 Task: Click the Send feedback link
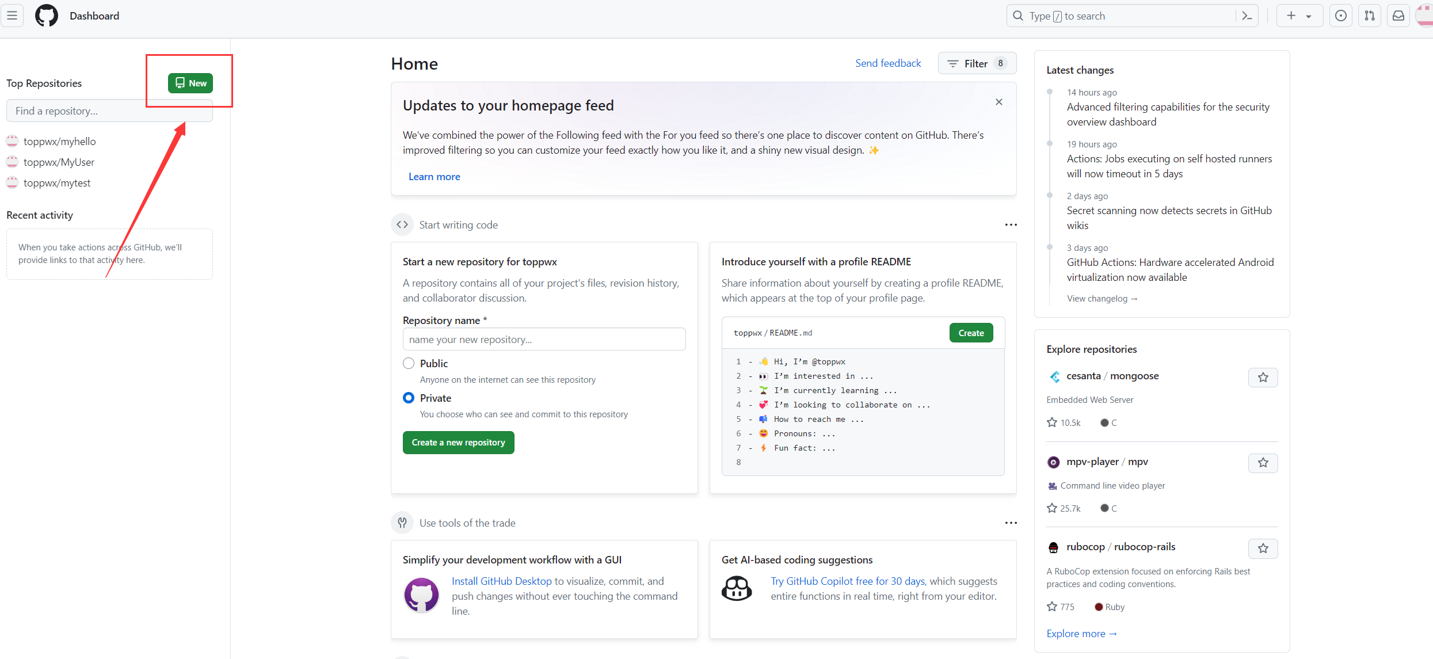tap(888, 63)
